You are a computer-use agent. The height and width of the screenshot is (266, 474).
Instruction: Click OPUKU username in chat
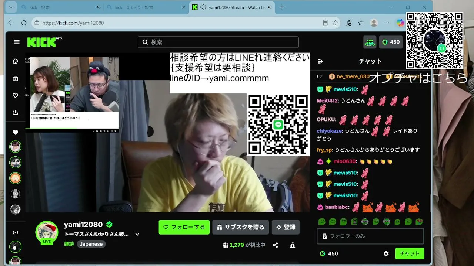click(x=326, y=120)
